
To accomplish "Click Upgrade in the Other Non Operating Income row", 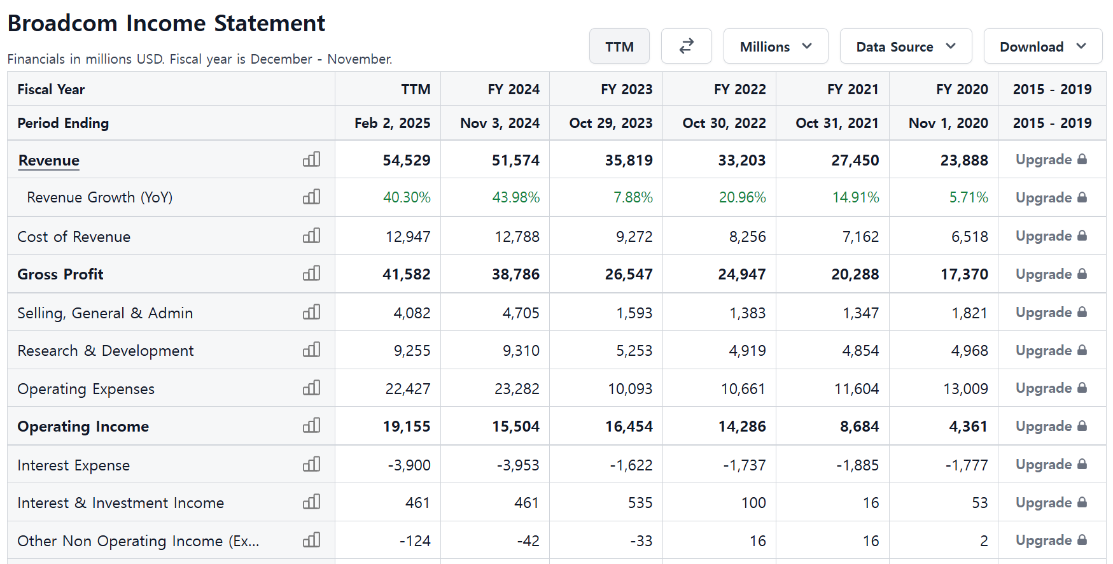I will coord(1051,540).
